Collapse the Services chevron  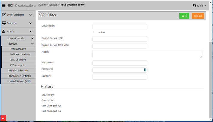tap(32, 44)
